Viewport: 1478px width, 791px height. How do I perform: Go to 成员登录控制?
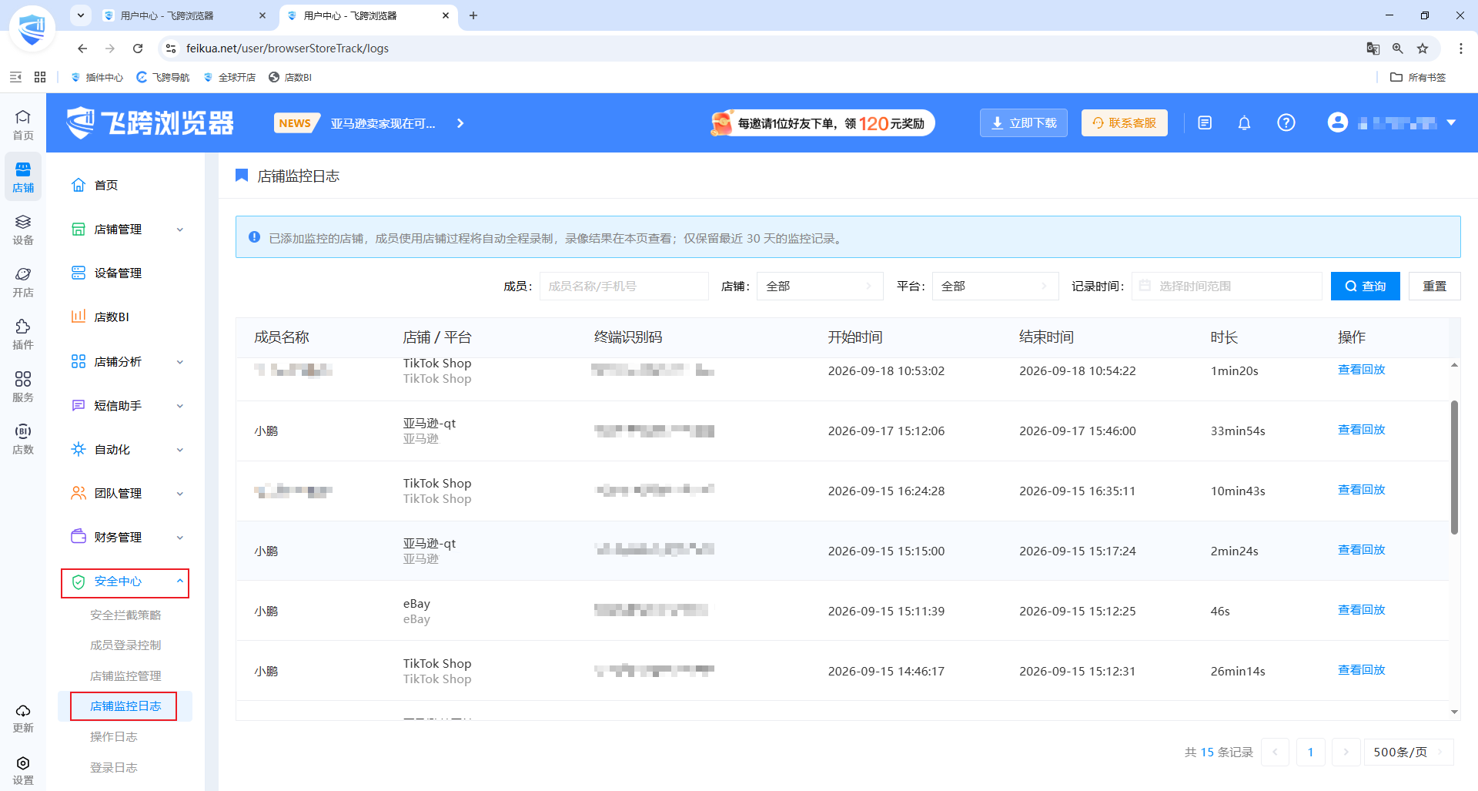(125, 645)
